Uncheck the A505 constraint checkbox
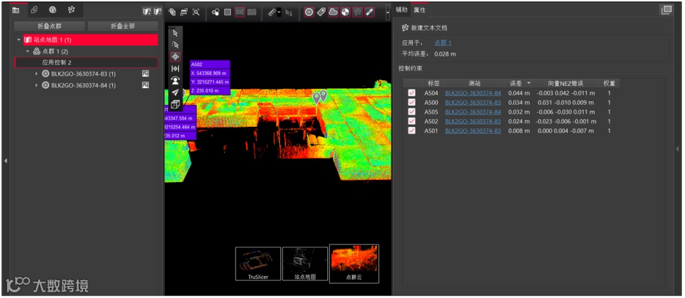The image size is (685, 298). (412, 112)
